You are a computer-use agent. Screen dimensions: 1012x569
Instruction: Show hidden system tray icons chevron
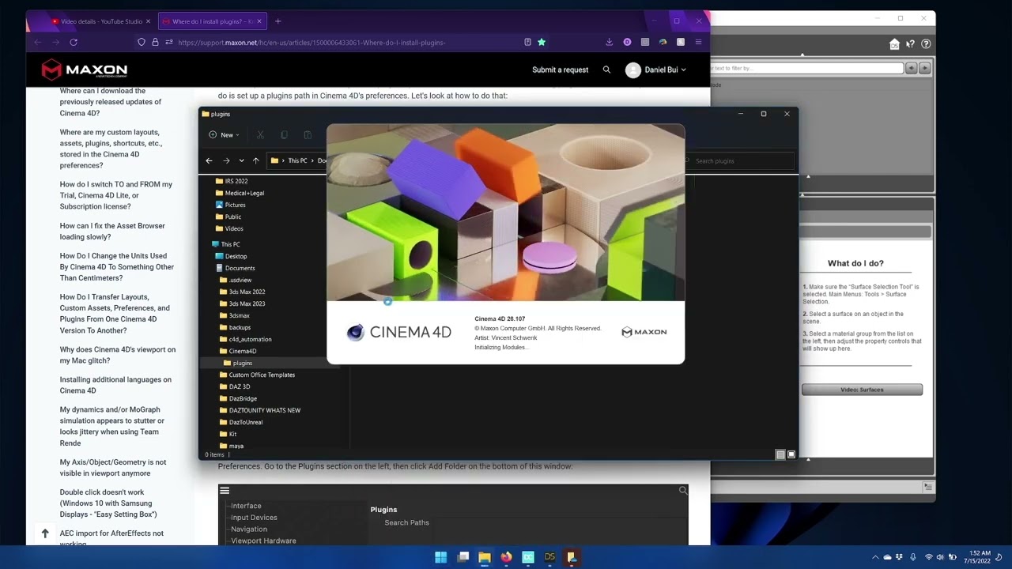(875, 557)
